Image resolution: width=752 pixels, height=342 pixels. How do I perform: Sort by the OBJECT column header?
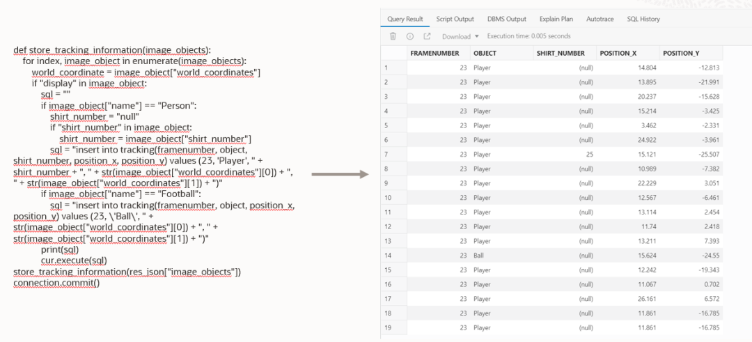click(x=485, y=53)
